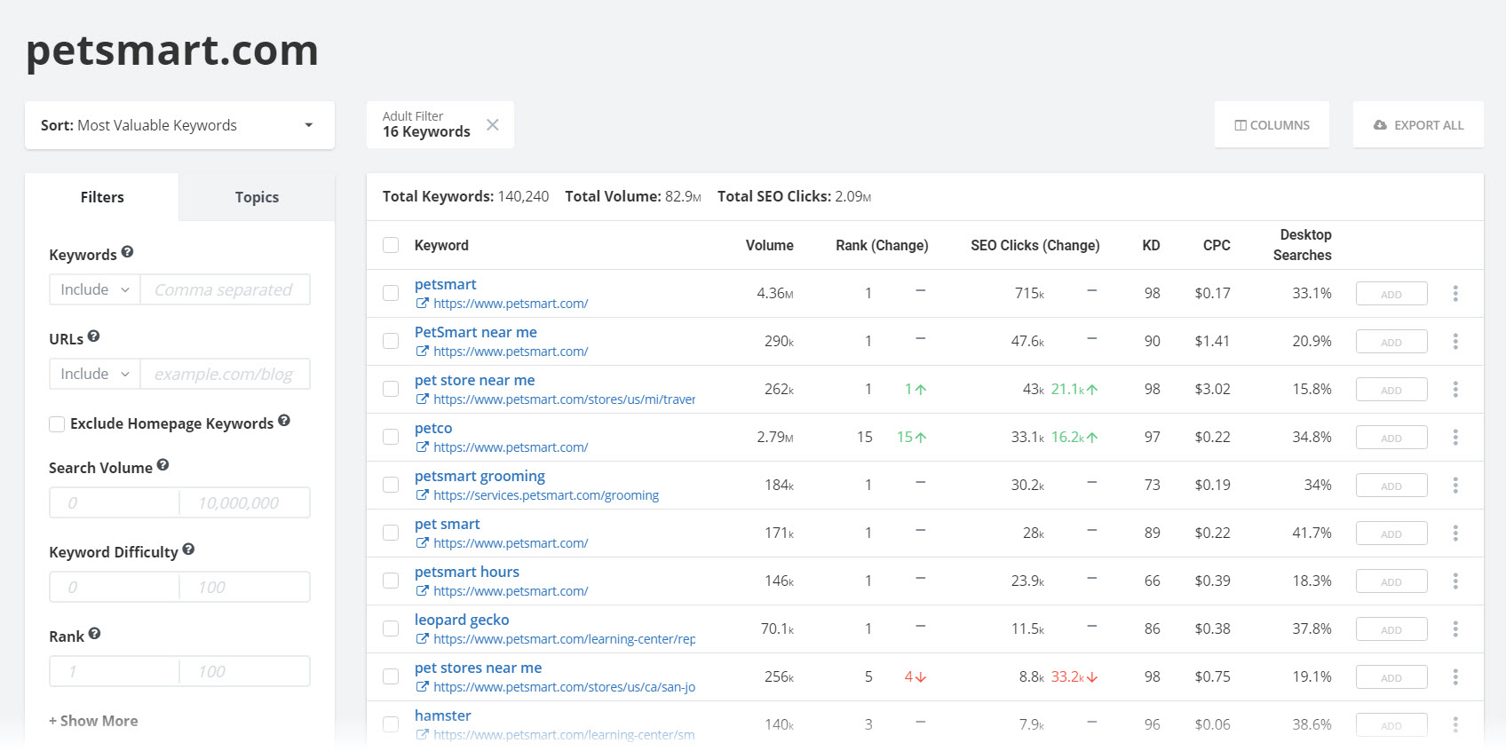Screen dimensions: 1506x751
Task: Open the pet stores near me keyword link
Action: click(x=478, y=668)
